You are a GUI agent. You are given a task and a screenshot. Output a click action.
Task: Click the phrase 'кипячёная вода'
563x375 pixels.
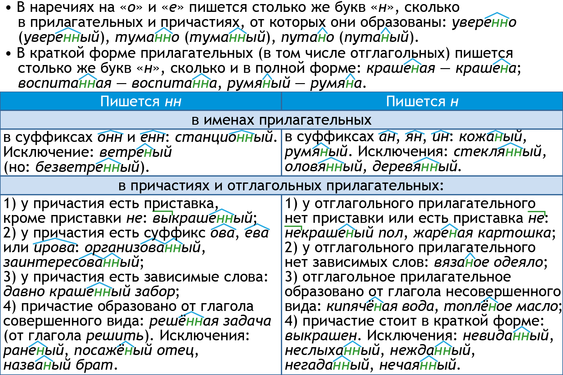pyautogui.click(x=380, y=306)
